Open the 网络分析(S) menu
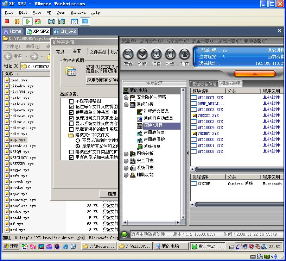The width and height of the screenshot is (286, 261). point(177,41)
